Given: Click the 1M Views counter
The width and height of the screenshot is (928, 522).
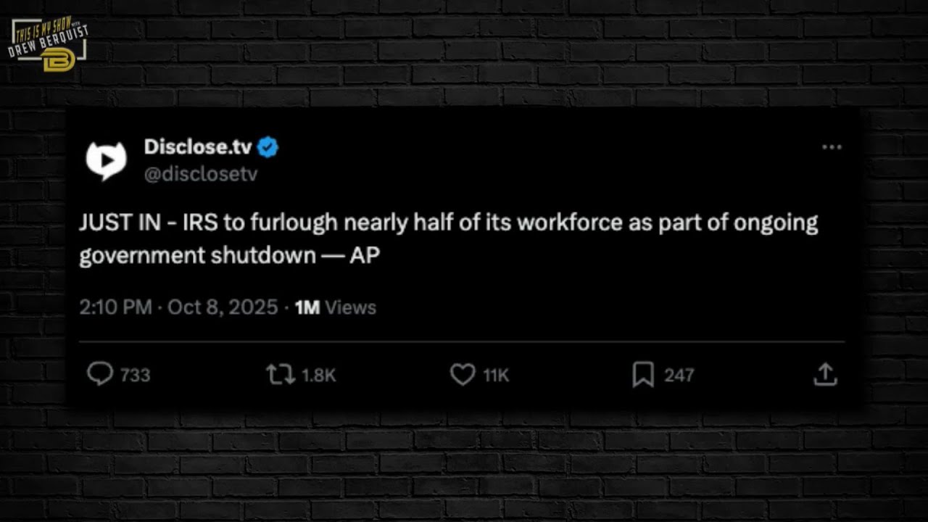Looking at the screenshot, I should 335,307.
